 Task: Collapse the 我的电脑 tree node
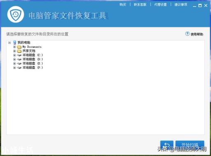(9, 42)
